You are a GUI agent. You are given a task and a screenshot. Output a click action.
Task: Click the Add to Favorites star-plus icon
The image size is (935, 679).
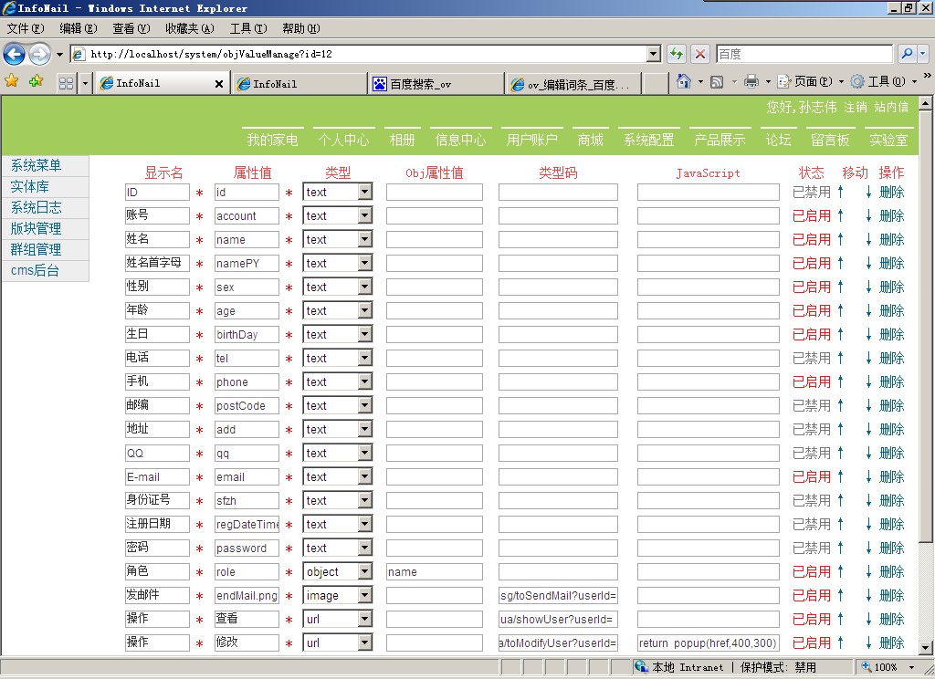(x=36, y=81)
